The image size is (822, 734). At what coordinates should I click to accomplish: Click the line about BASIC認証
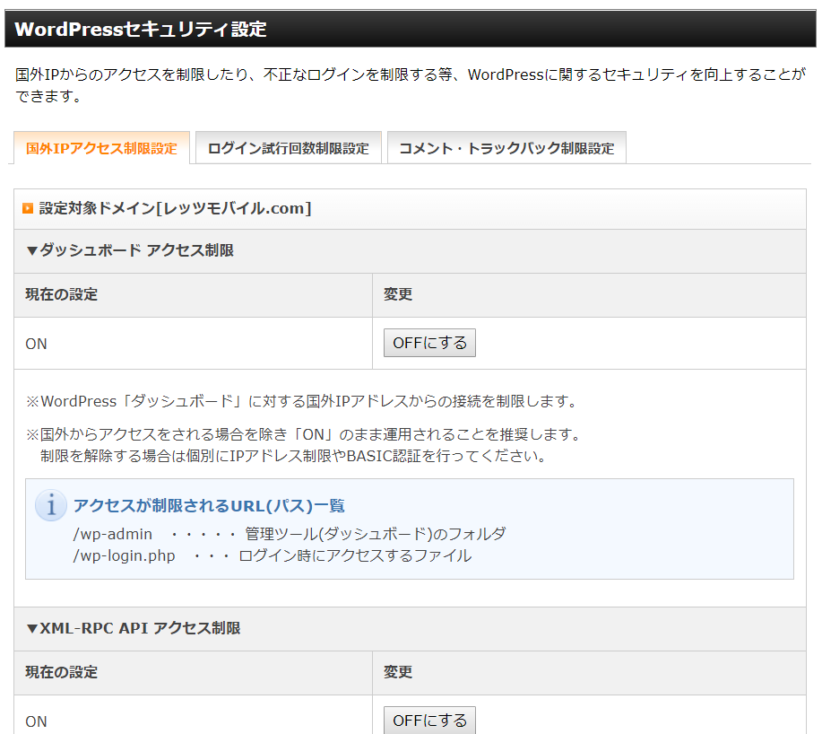pyautogui.click(x=294, y=456)
